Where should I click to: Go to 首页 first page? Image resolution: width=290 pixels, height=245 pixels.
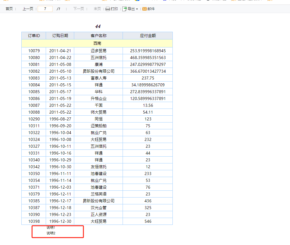click(x=9, y=9)
